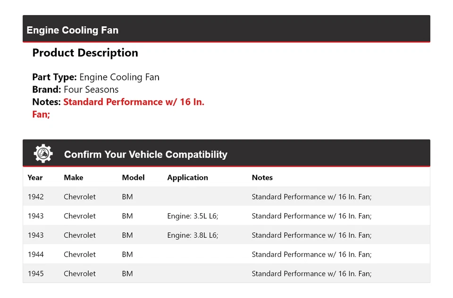Select the Model column header
This screenshot has width=453, height=298.
133,177
